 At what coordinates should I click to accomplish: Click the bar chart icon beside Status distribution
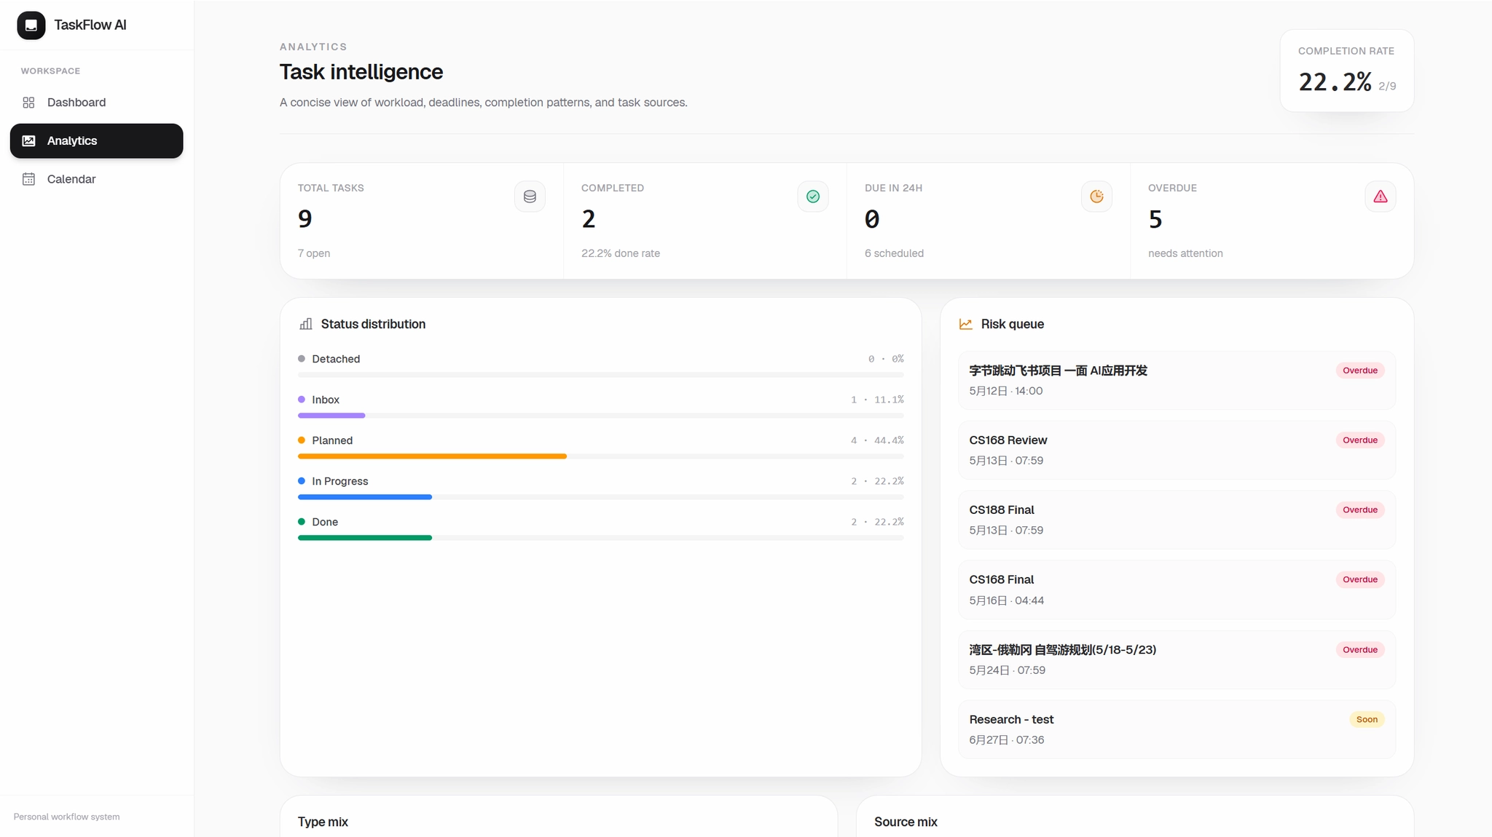[306, 324]
